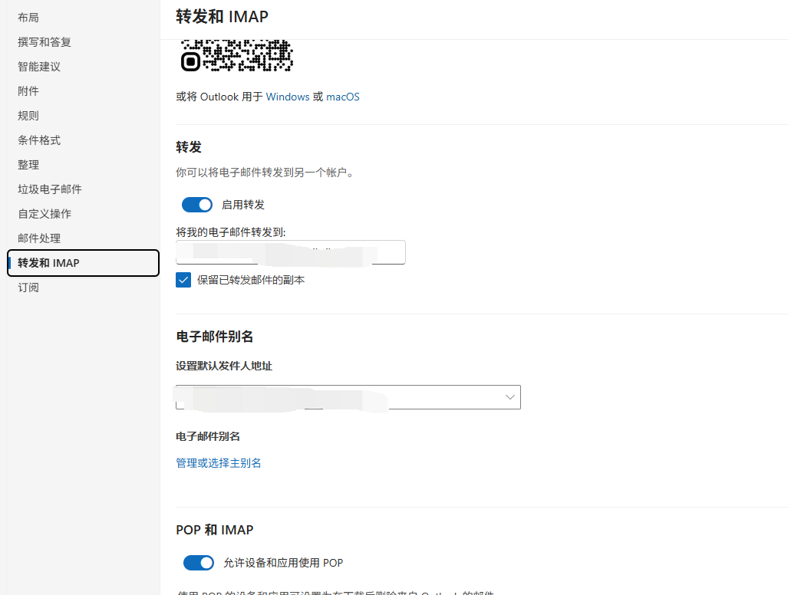Screen dimensions: 788x595
Task: Open 管理或选择主别名
Action: coord(217,462)
